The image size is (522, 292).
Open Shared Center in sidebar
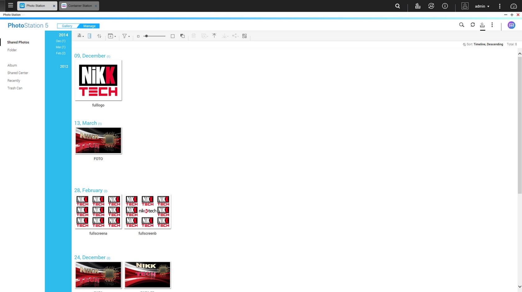point(18,73)
